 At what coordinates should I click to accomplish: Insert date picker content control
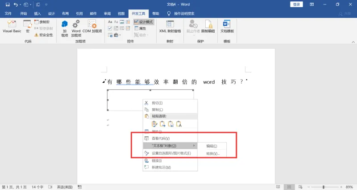(128, 28)
